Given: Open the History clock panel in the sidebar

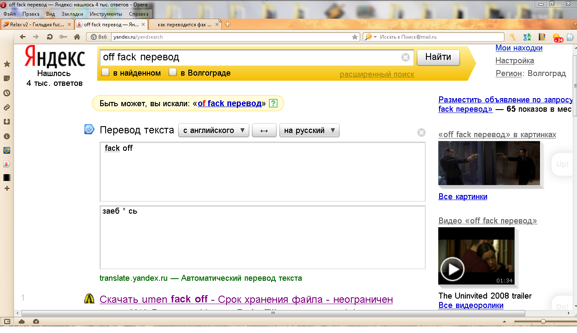Looking at the screenshot, I should [x=7, y=93].
